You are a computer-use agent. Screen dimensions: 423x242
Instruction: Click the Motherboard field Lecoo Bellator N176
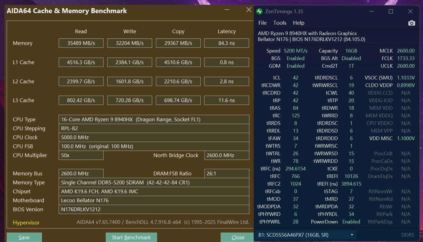154,200
